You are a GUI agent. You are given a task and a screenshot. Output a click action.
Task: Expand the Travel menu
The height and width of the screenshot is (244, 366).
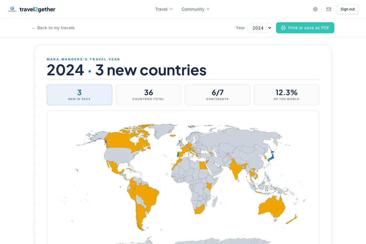[164, 9]
